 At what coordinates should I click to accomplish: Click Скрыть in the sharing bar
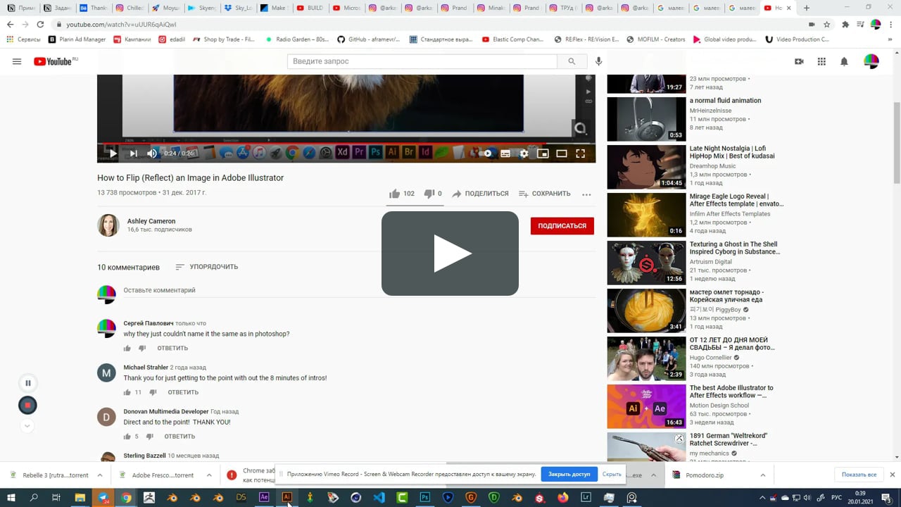pyautogui.click(x=612, y=474)
